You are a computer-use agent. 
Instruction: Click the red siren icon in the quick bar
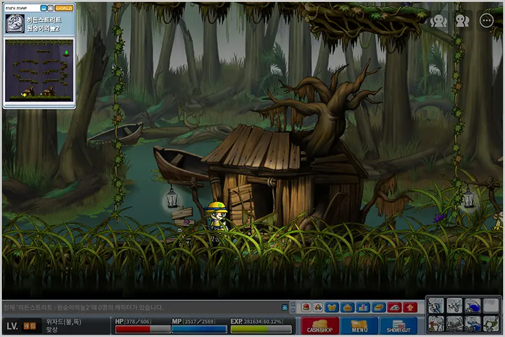(306, 307)
